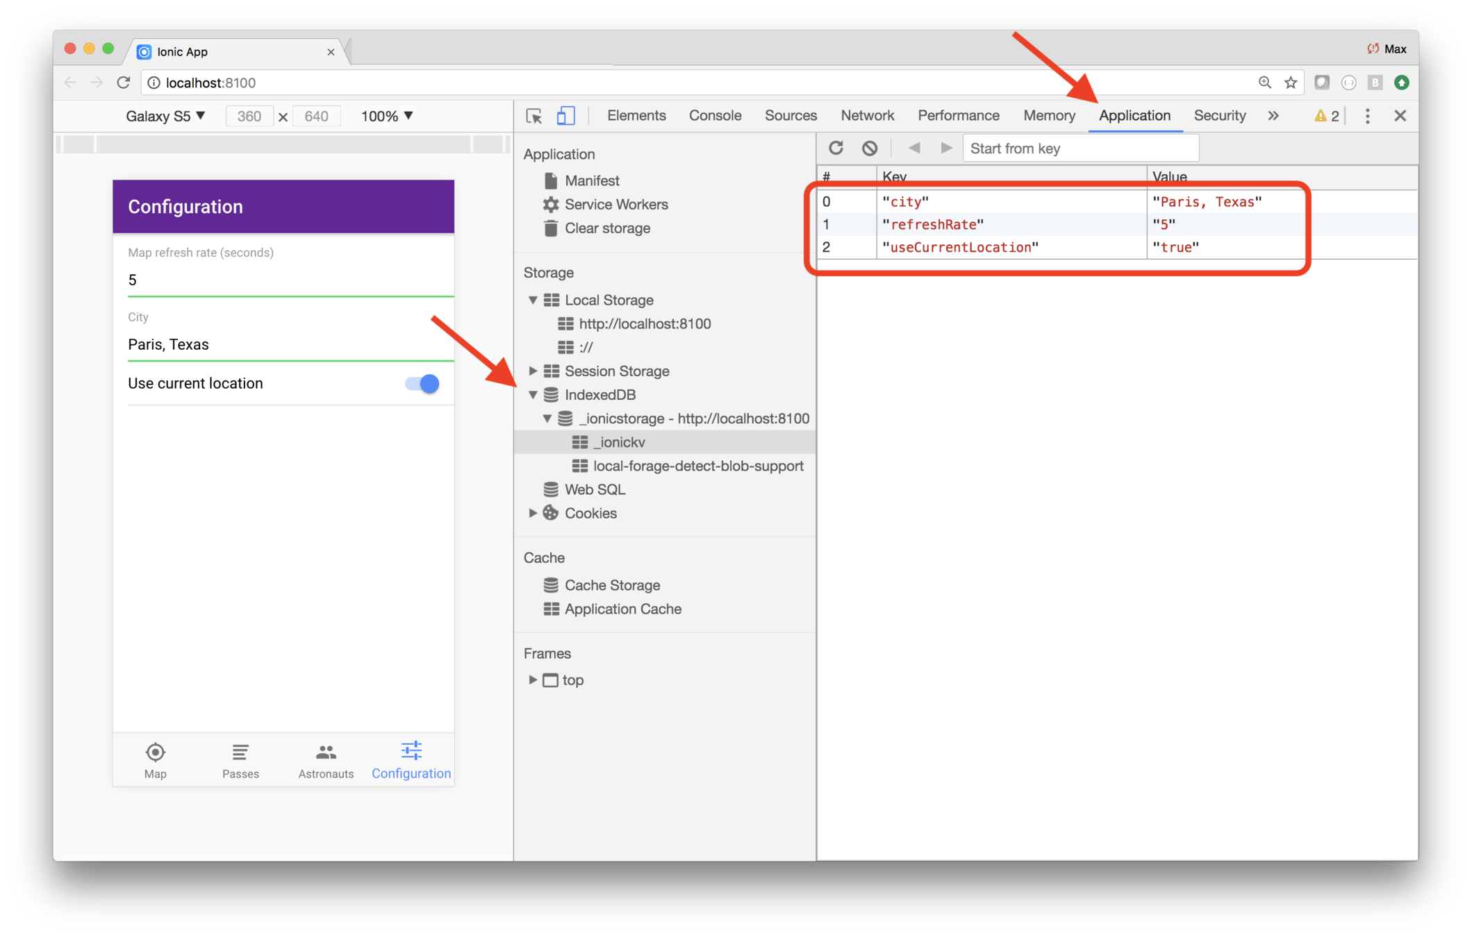This screenshot has width=1472, height=937.
Task: Open DevTools more options menu
Action: tap(1367, 116)
